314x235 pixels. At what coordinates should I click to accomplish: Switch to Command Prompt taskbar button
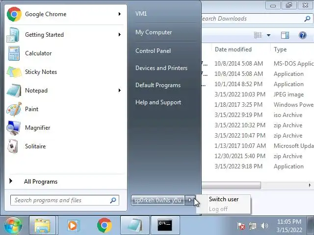165,225
